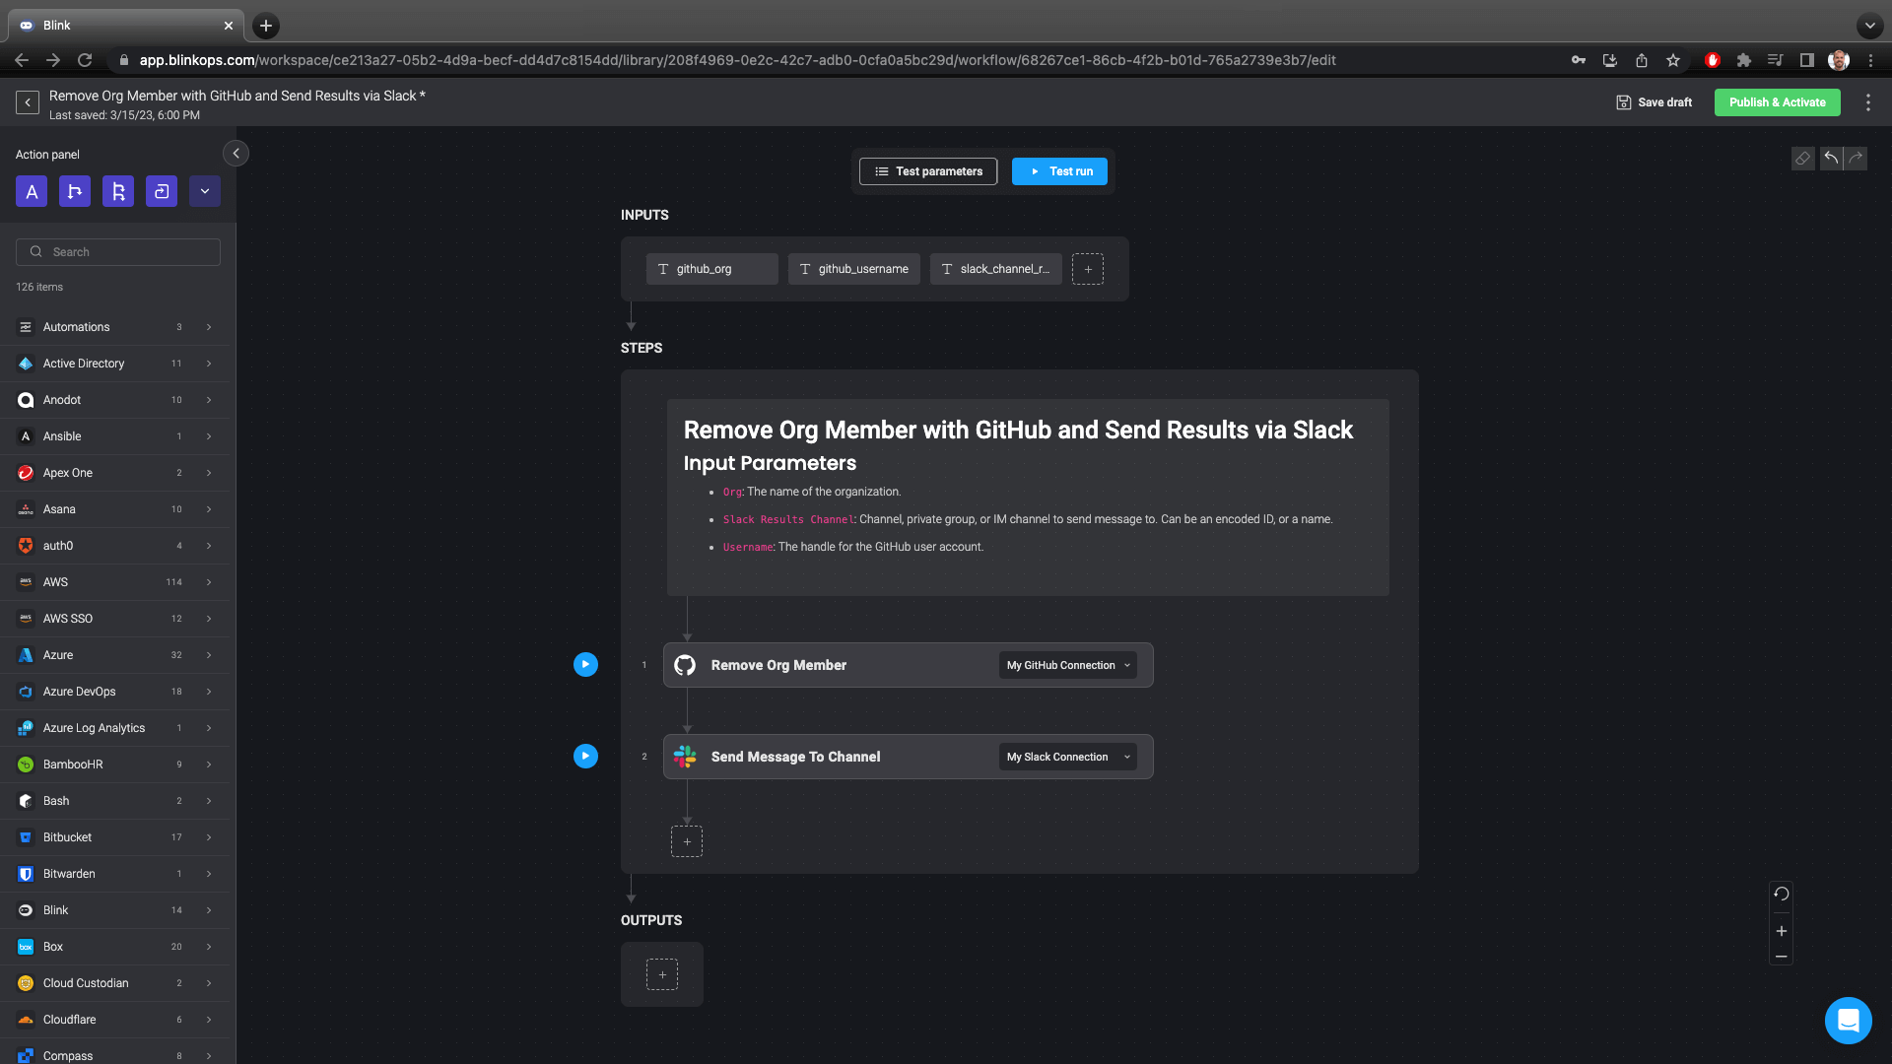Click the Action step icon in Action panel

32,191
